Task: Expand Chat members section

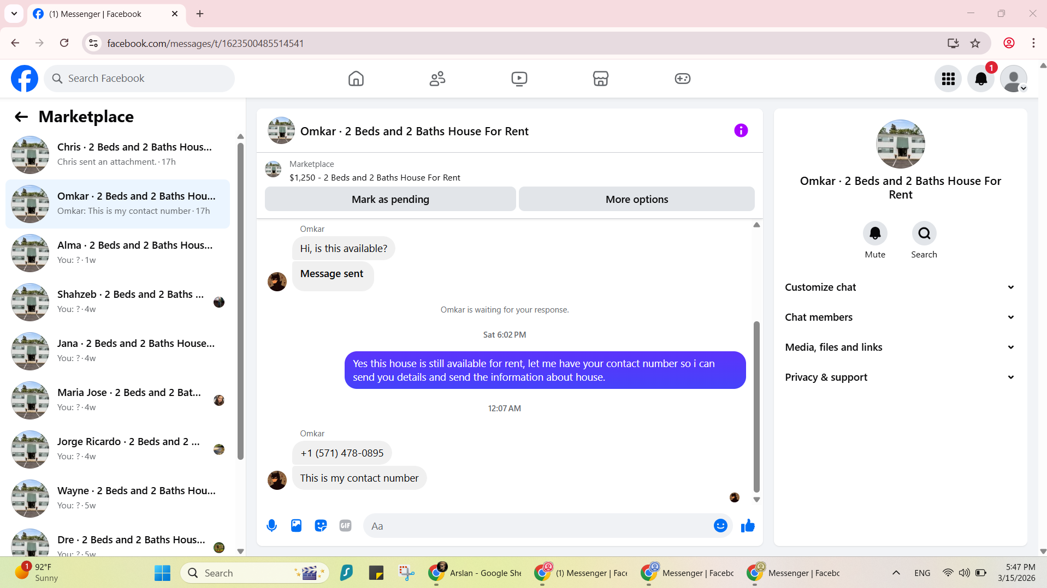Action: (x=900, y=317)
